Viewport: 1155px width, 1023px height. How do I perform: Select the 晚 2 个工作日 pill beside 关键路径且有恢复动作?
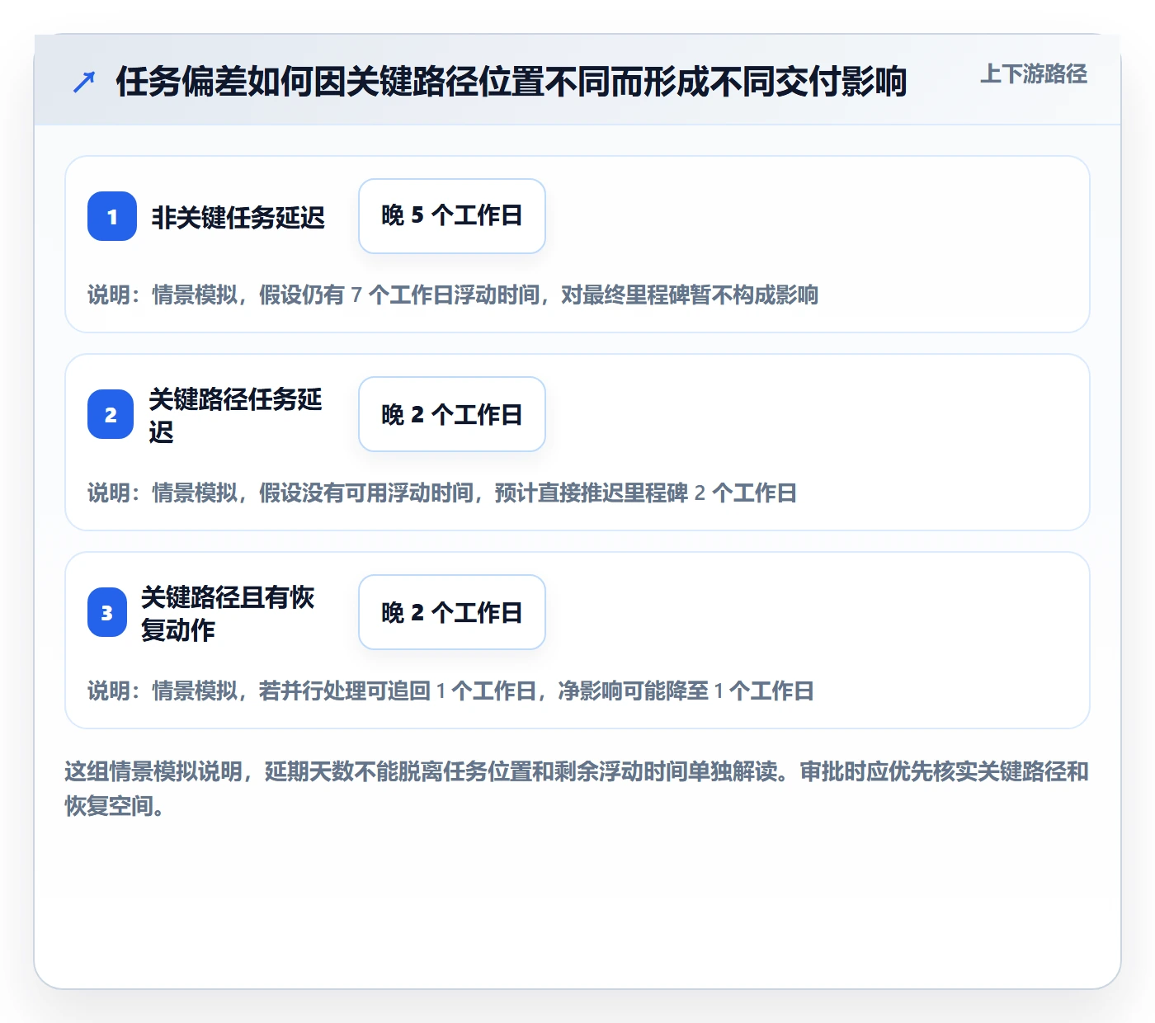[x=452, y=612]
